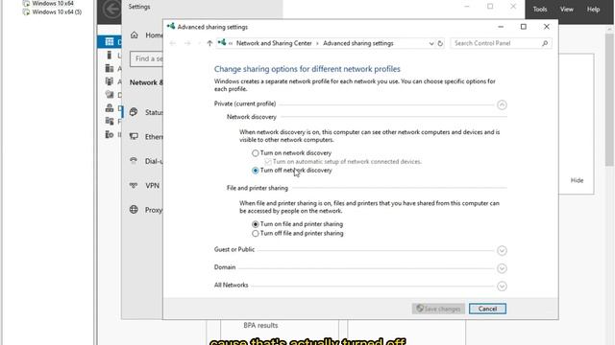This screenshot has height=345, width=615.
Task: Refresh the address bar location
Action: [x=440, y=43]
